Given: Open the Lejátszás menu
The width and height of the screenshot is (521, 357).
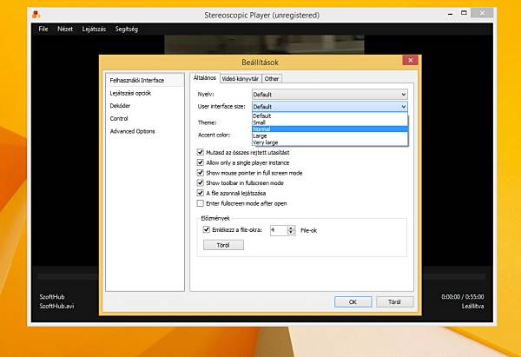Looking at the screenshot, I should [x=94, y=29].
